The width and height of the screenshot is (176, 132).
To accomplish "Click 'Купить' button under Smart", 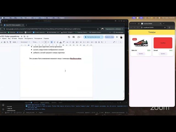I will tap(163, 54).
